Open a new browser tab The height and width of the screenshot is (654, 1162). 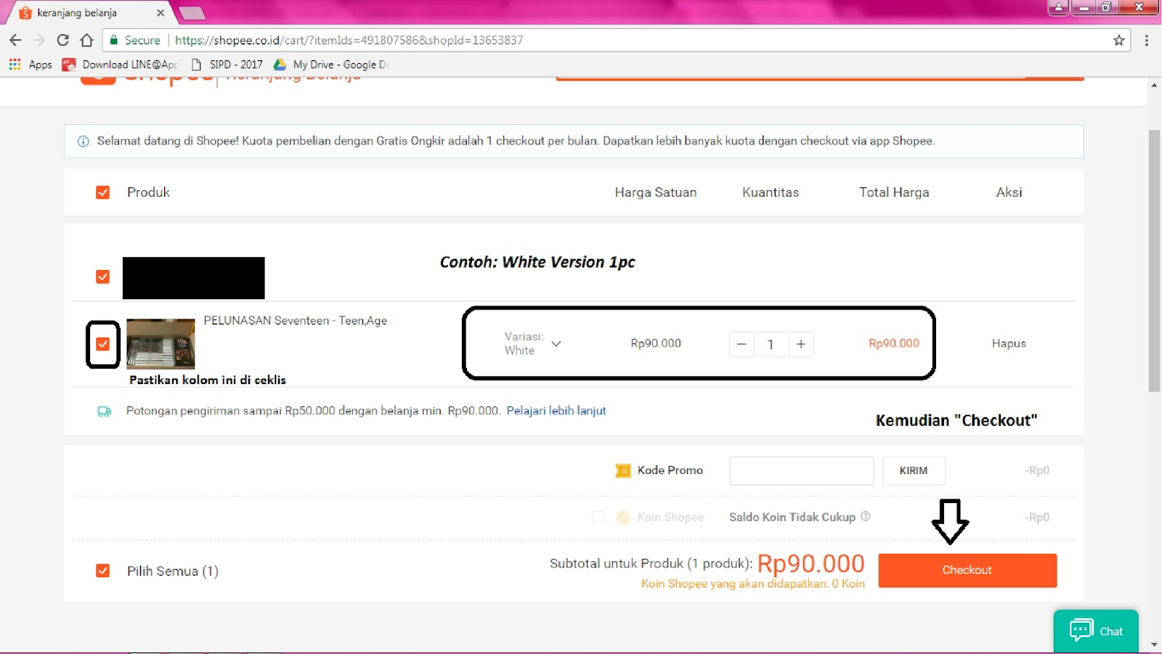pyautogui.click(x=192, y=13)
